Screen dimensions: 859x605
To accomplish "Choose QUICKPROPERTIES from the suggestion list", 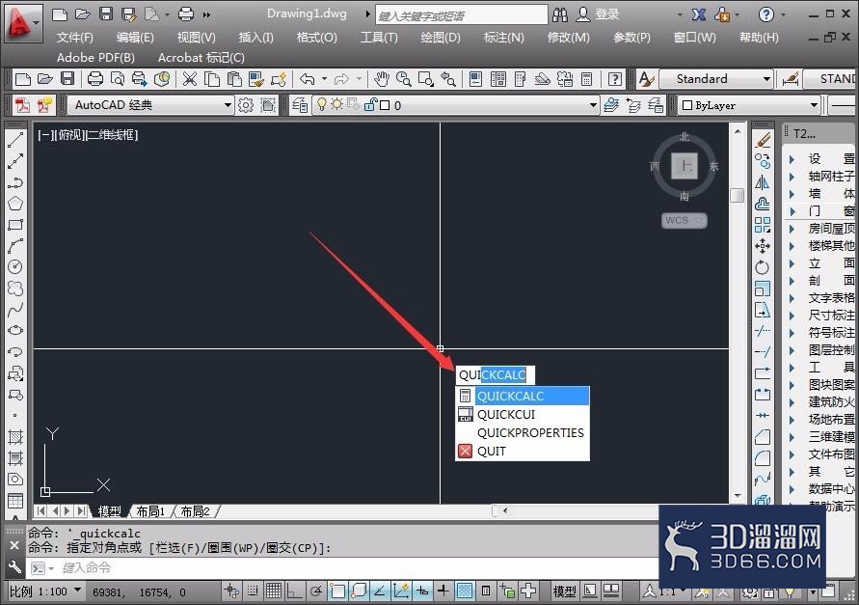I will [x=523, y=433].
